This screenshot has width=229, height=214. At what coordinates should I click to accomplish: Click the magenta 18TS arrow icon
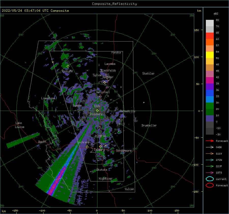tap(210, 173)
